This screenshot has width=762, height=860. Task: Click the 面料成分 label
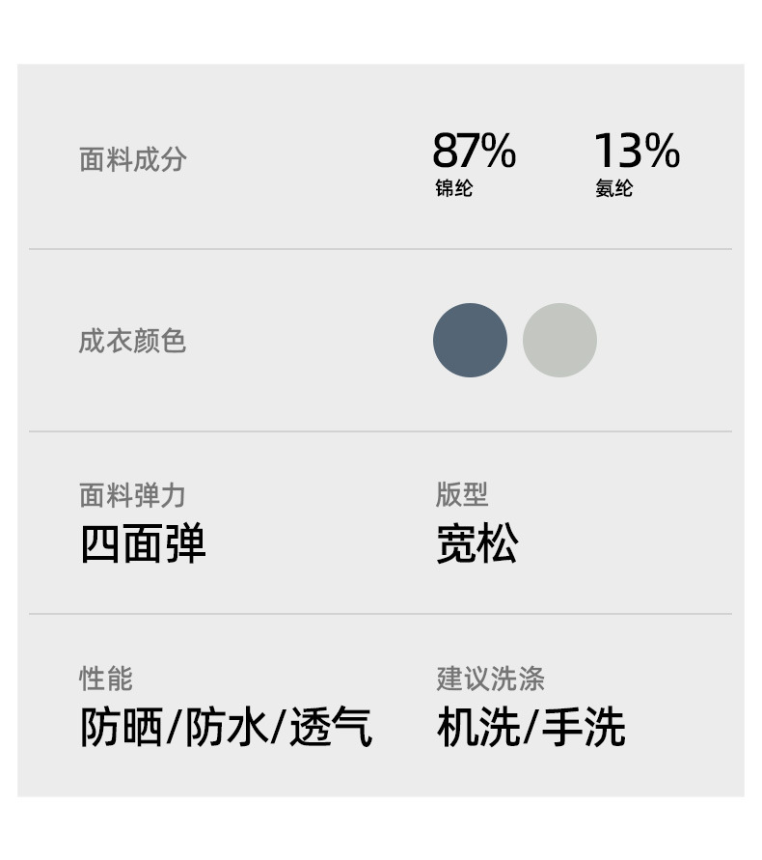pyautogui.click(x=132, y=159)
